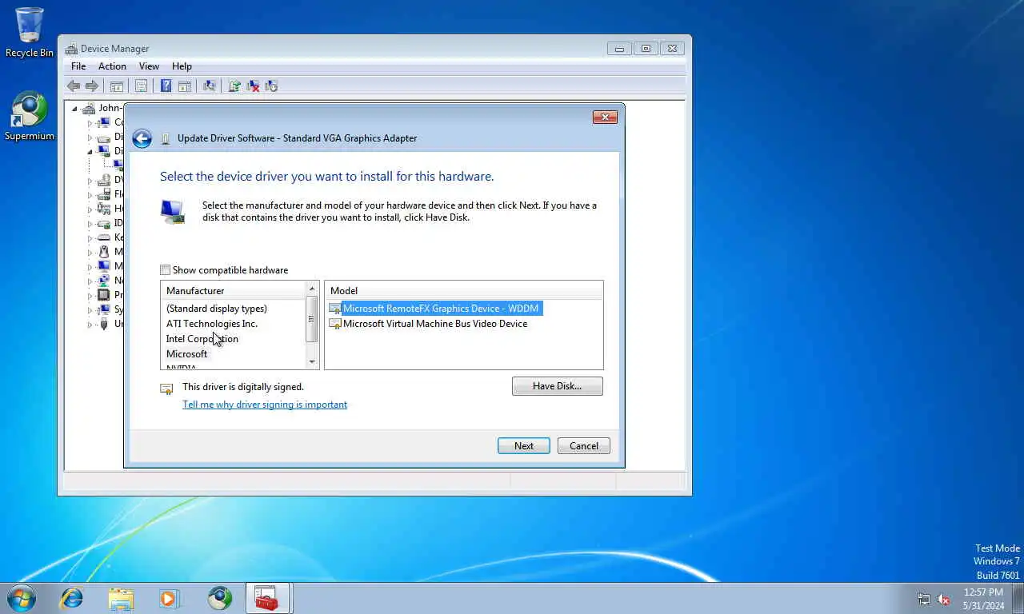Select the USB plug icon in device tree

tap(103, 324)
